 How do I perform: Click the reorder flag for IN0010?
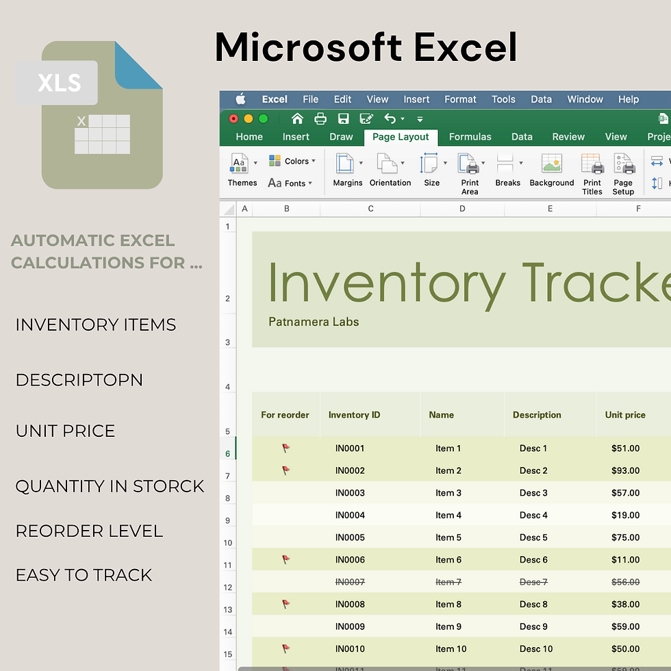(286, 648)
